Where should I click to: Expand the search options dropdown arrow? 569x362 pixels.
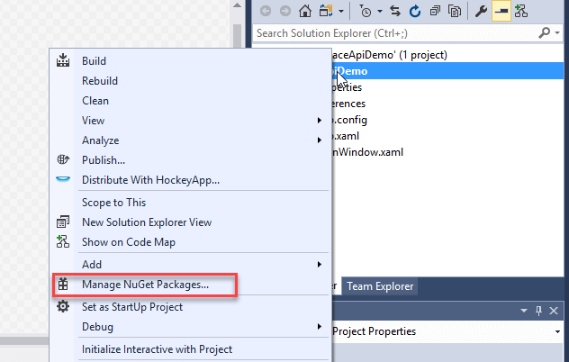(558, 33)
